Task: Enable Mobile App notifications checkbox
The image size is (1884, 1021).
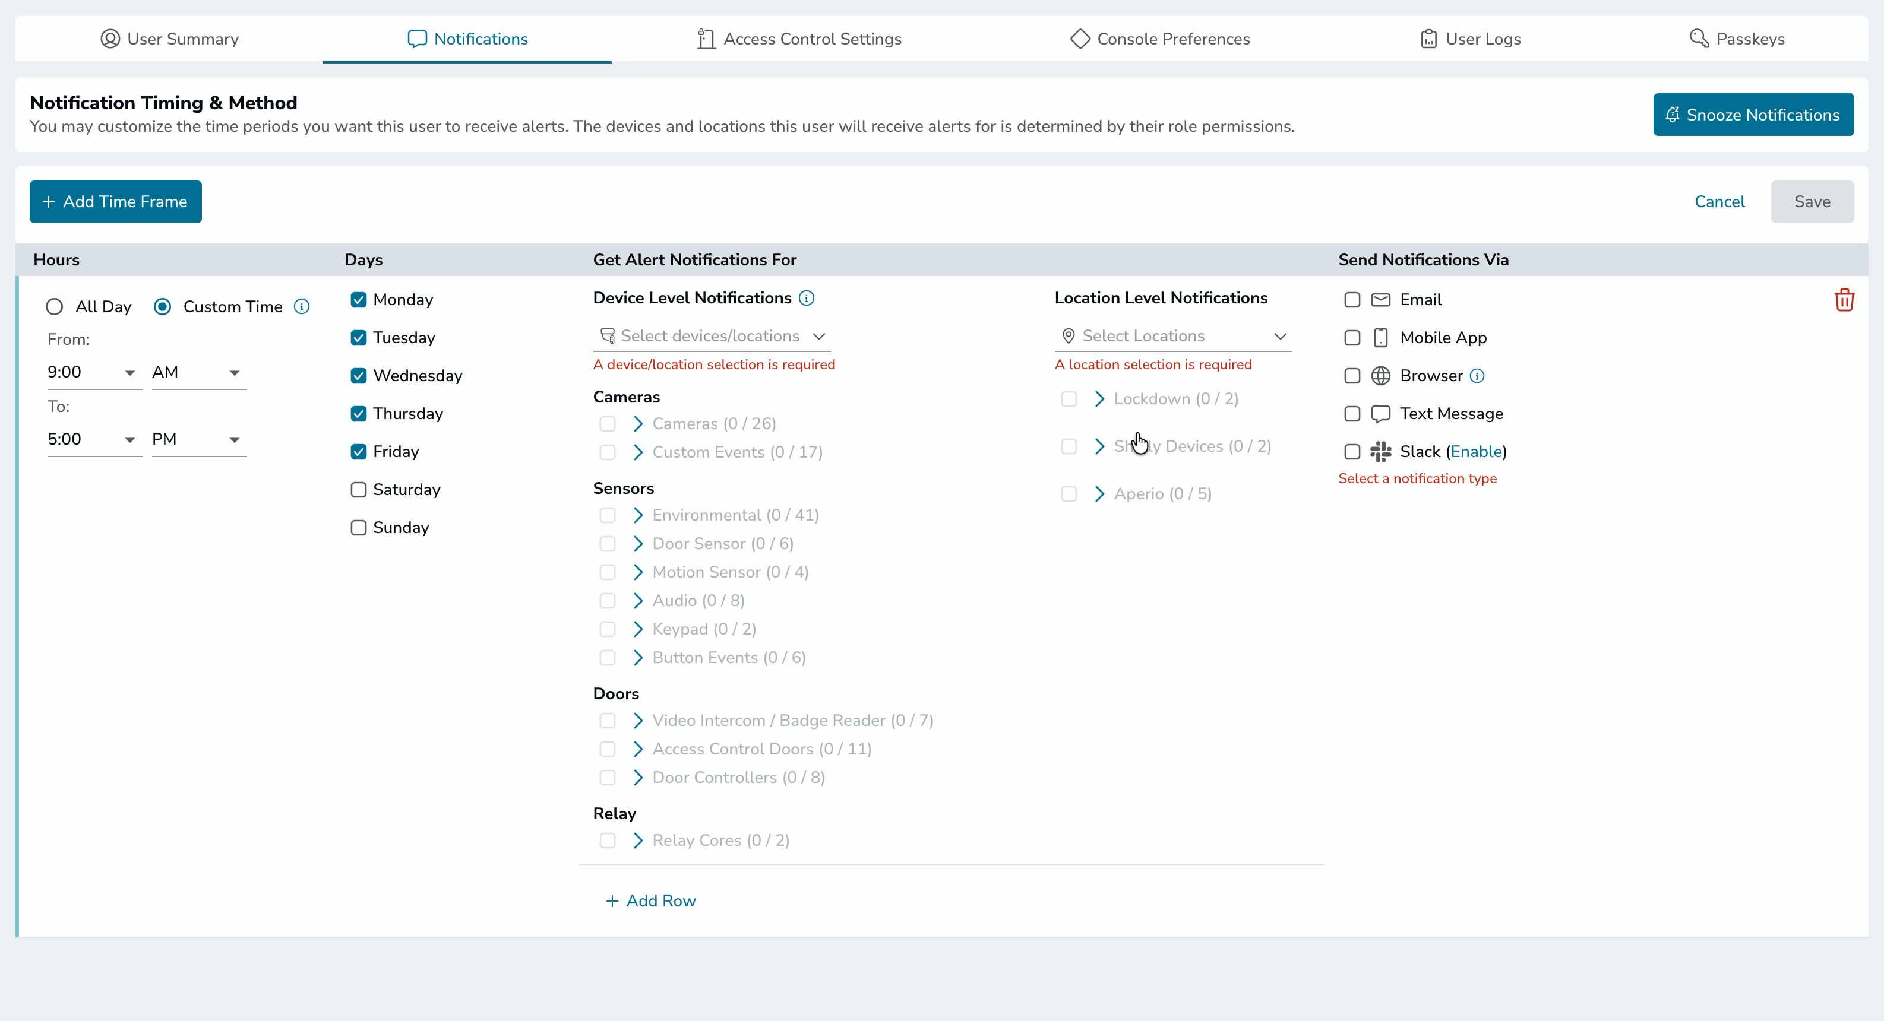Action: pyautogui.click(x=1352, y=338)
